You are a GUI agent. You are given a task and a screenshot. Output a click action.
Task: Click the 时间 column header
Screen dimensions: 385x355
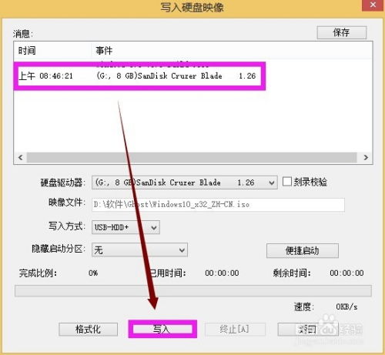click(x=27, y=51)
